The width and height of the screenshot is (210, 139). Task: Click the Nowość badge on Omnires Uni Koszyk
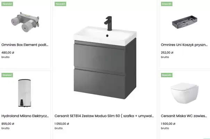click(x=167, y=4)
